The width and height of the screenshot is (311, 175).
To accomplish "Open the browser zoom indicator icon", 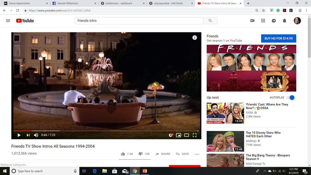I will 257,10.
